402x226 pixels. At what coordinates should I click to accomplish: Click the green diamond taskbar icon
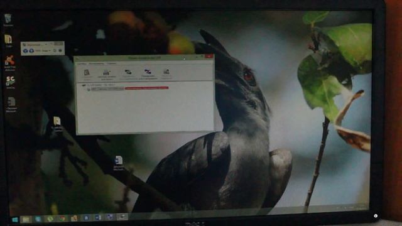[x=50, y=219]
